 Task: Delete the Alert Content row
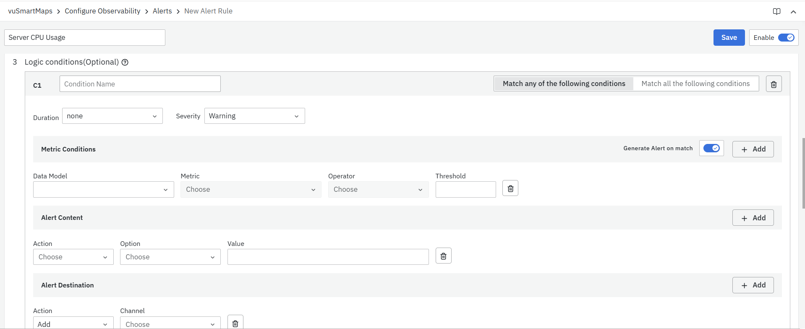point(443,256)
